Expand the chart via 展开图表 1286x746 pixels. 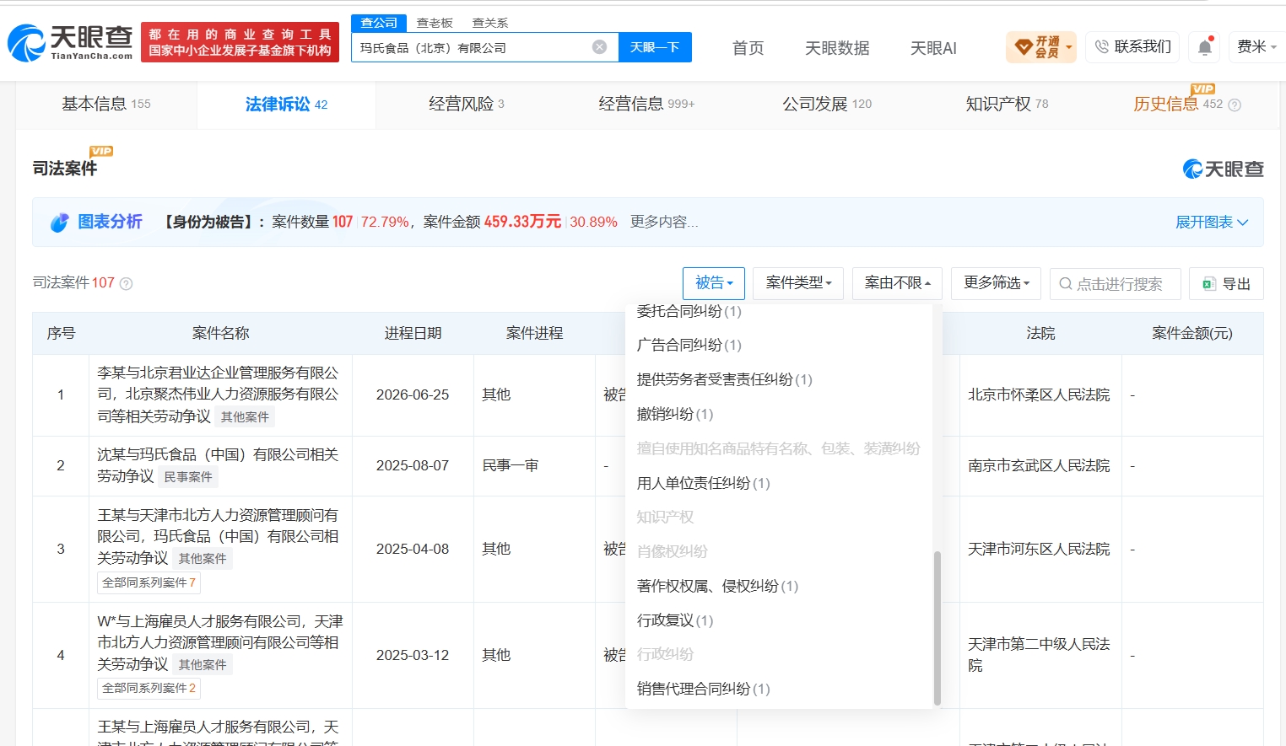coord(1212,223)
